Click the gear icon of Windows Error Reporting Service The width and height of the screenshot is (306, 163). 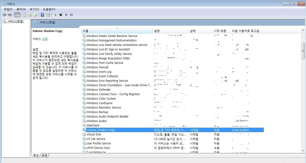point(84,81)
